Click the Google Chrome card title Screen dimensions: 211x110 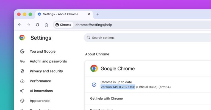[118, 69]
